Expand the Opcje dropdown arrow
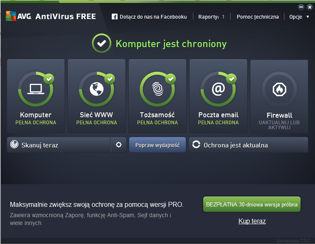The image size is (315, 244). [x=308, y=17]
